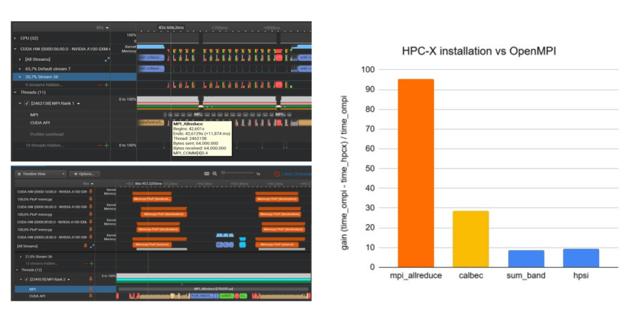The height and width of the screenshot is (320, 641).
Task: Click the Options... button
Action: pyautogui.click(x=84, y=174)
